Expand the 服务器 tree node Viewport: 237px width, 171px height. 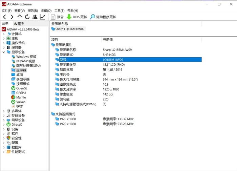4,48
